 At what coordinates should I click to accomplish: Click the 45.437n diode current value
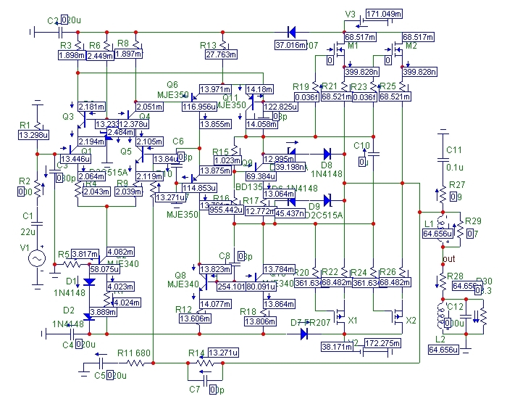pyautogui.click(x=290, y=213)
